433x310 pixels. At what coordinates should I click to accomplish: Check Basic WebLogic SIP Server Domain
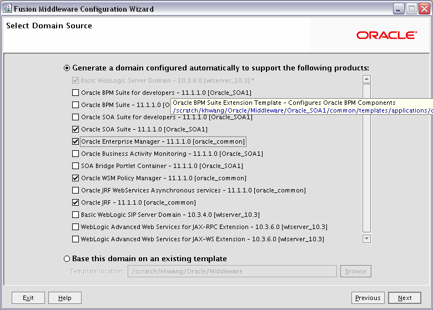[75, 215]
